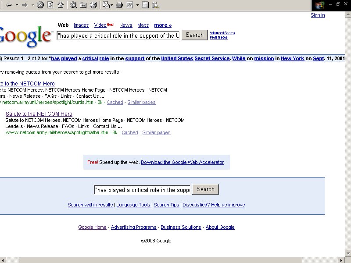The image size is (351, 263).
Task: Click the 'mission' query term link
Action: point(264,59)
